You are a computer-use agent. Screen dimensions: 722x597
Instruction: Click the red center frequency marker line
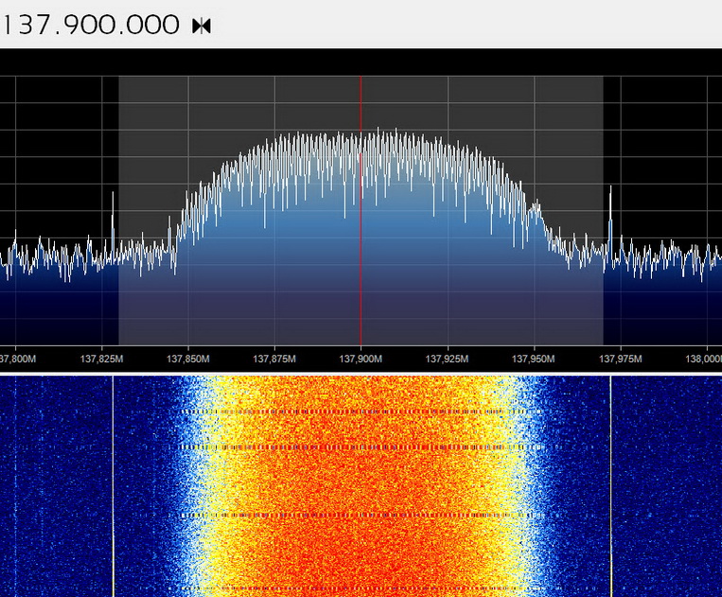pos(361,211)
